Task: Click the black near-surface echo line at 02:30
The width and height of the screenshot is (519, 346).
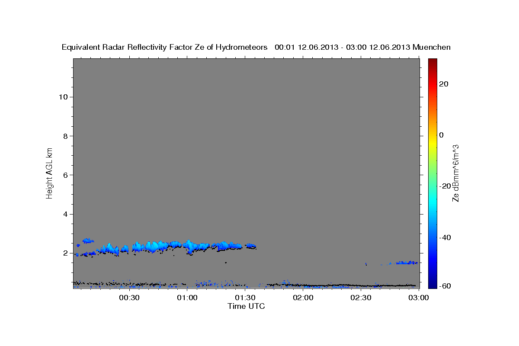Action: 361,285
